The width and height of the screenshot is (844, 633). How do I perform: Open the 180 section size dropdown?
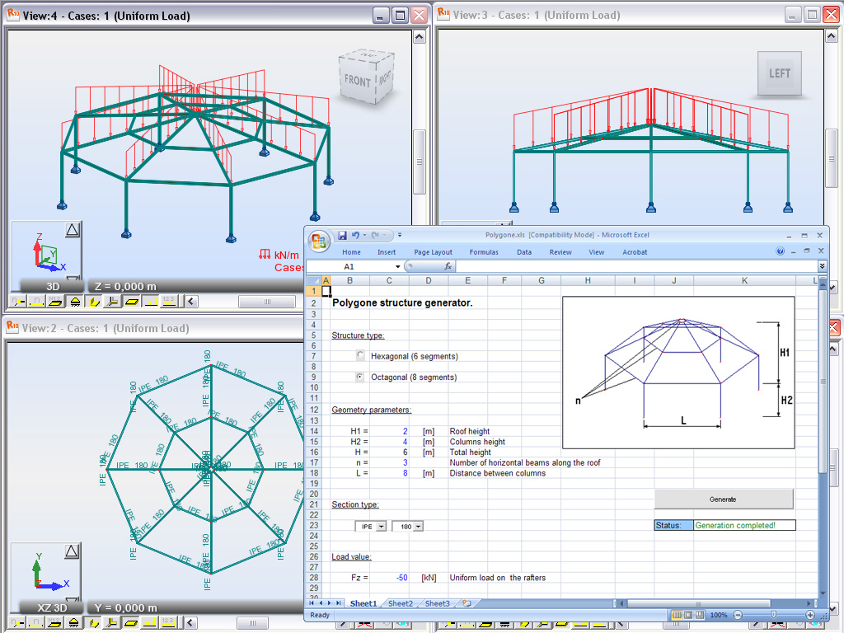[419, 527]
